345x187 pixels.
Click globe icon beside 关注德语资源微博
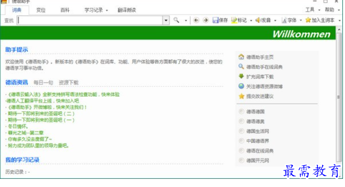coord(241,86)
